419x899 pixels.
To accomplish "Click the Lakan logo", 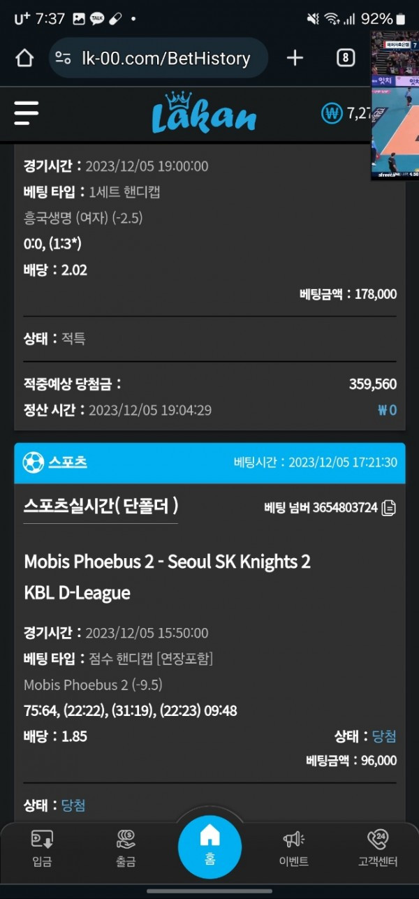I will point(204,113).
